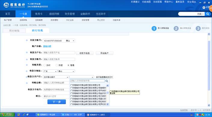This screenshot has height=117, width=212.
Task: Open the 投资理财 submenu
Action: click(54, 20)
